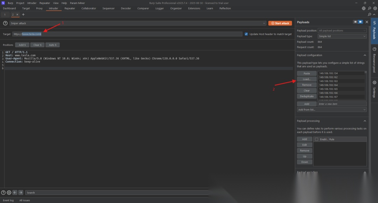The height and width of the screenshot is (203, 378).
Task: Click the search magnifier on the tab row
Action: pos(369,14)
